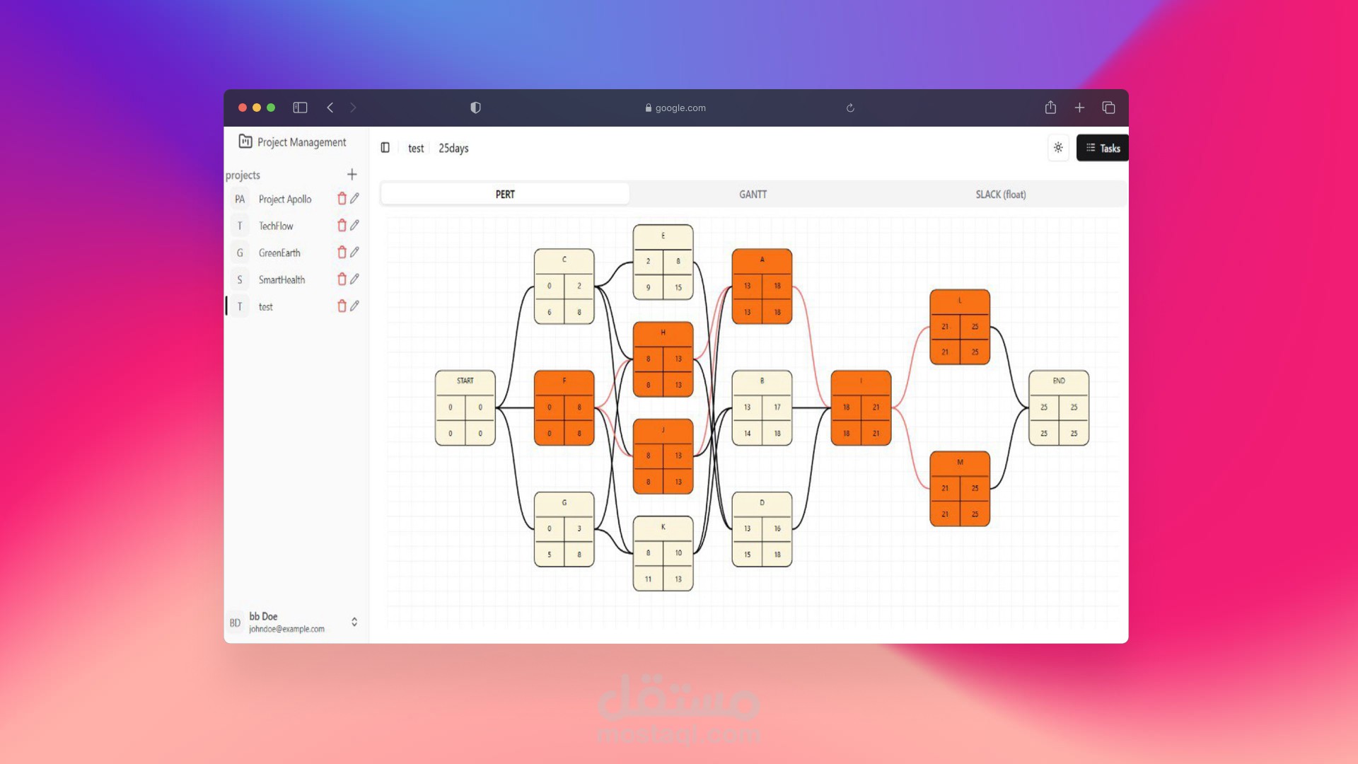Open new browser tab with plus
This screenshot has height=764, width=1358.
(1079, 108)
